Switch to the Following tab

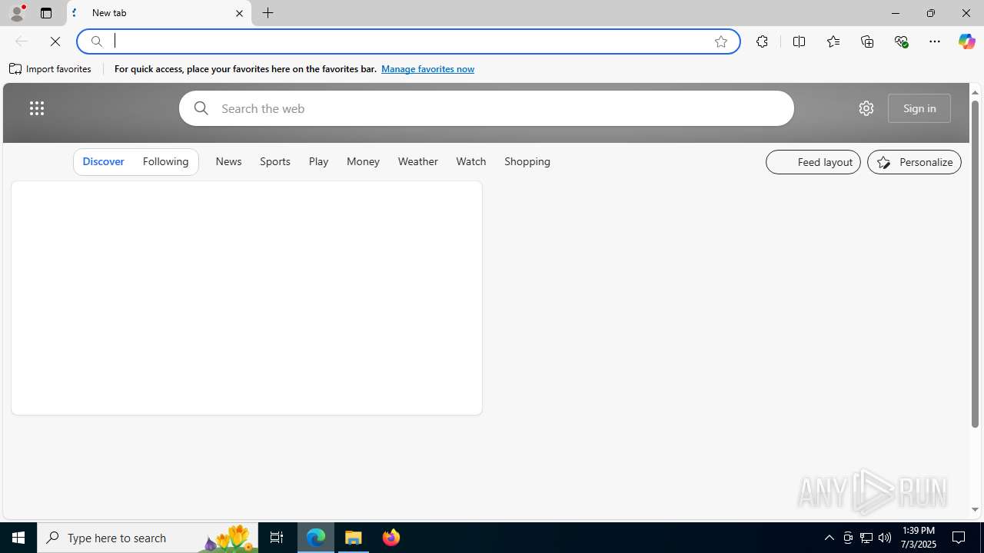(x=165, y=161)
